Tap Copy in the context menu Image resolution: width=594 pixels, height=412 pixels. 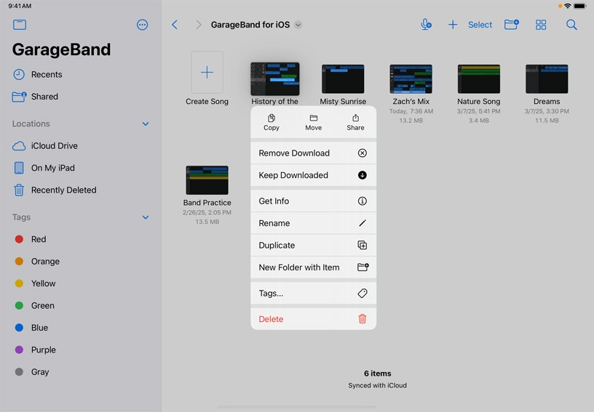click(x=272, y=122)
